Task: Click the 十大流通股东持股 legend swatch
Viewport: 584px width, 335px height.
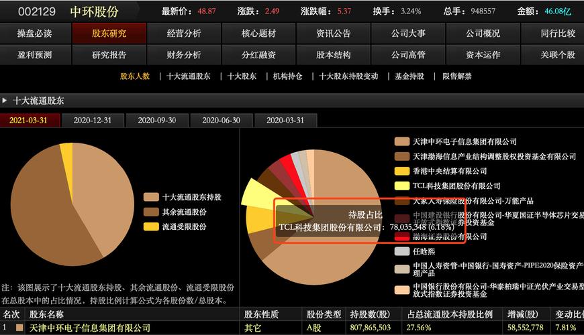Action: tap(151, 197)
